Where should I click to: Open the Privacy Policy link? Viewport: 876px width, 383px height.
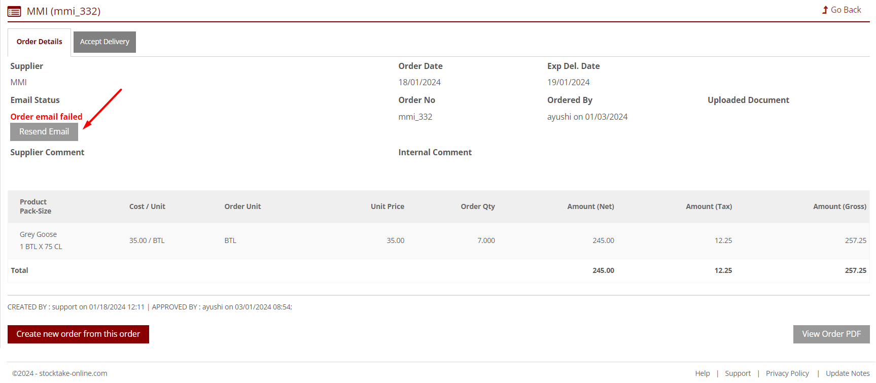pyautogui.click(x=787, y=373)
